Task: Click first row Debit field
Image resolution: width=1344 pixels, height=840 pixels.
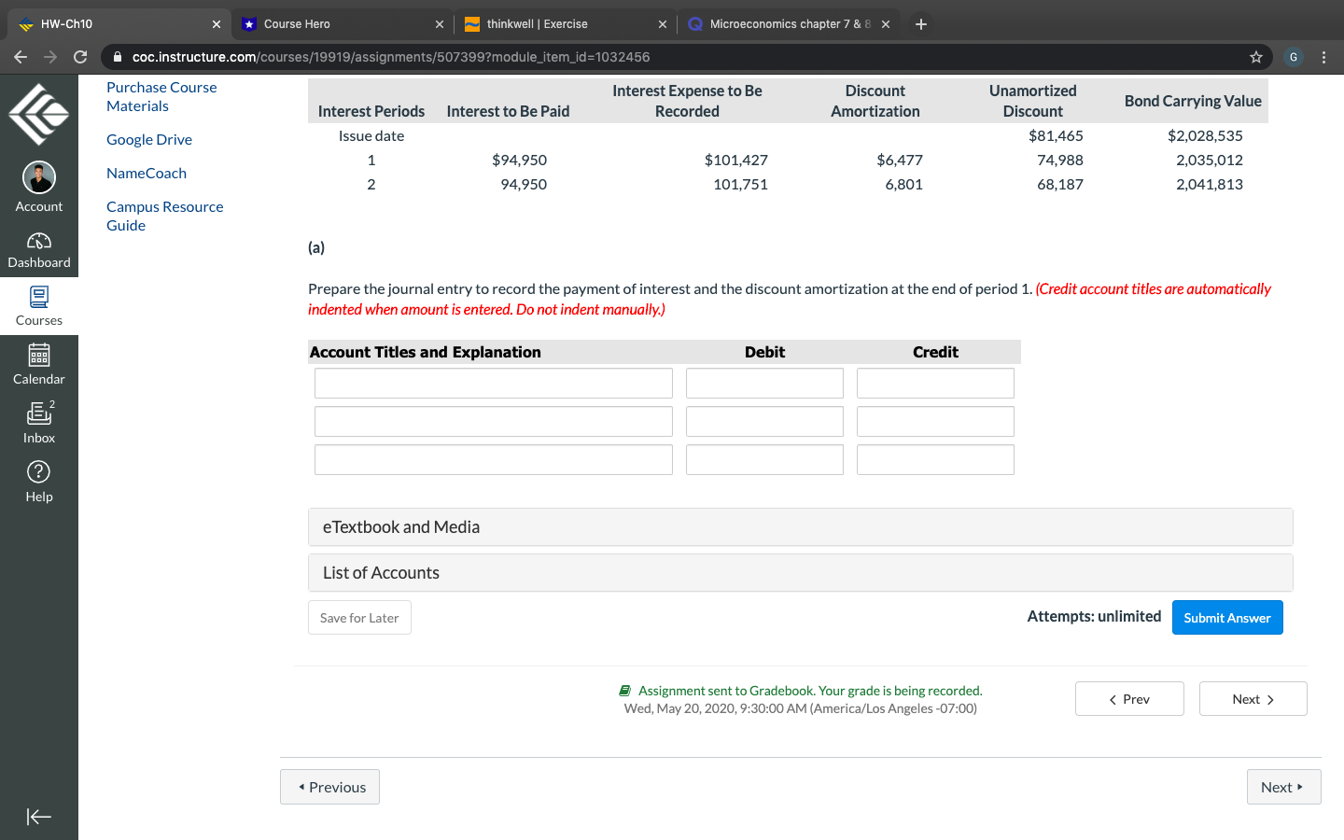Action: (x=764, y=384)
